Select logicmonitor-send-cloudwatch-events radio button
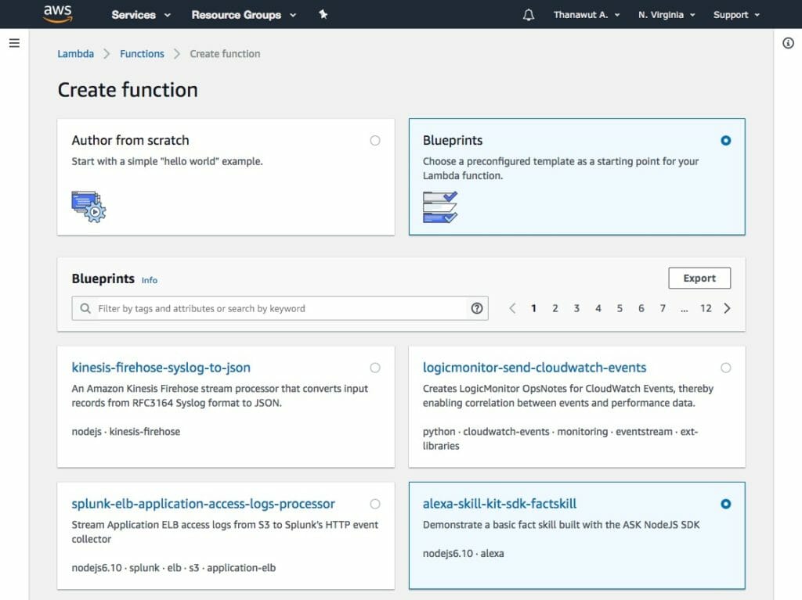The image size is (802, 600). (726, 368)
